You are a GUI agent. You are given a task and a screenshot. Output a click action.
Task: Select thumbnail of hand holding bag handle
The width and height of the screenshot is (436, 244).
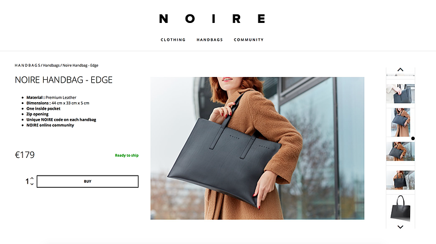point(400,94)
